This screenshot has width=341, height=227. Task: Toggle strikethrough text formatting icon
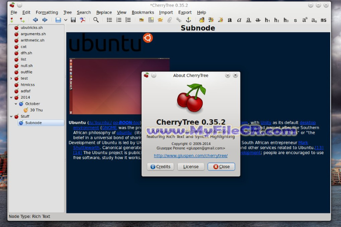tap(258, 20)
